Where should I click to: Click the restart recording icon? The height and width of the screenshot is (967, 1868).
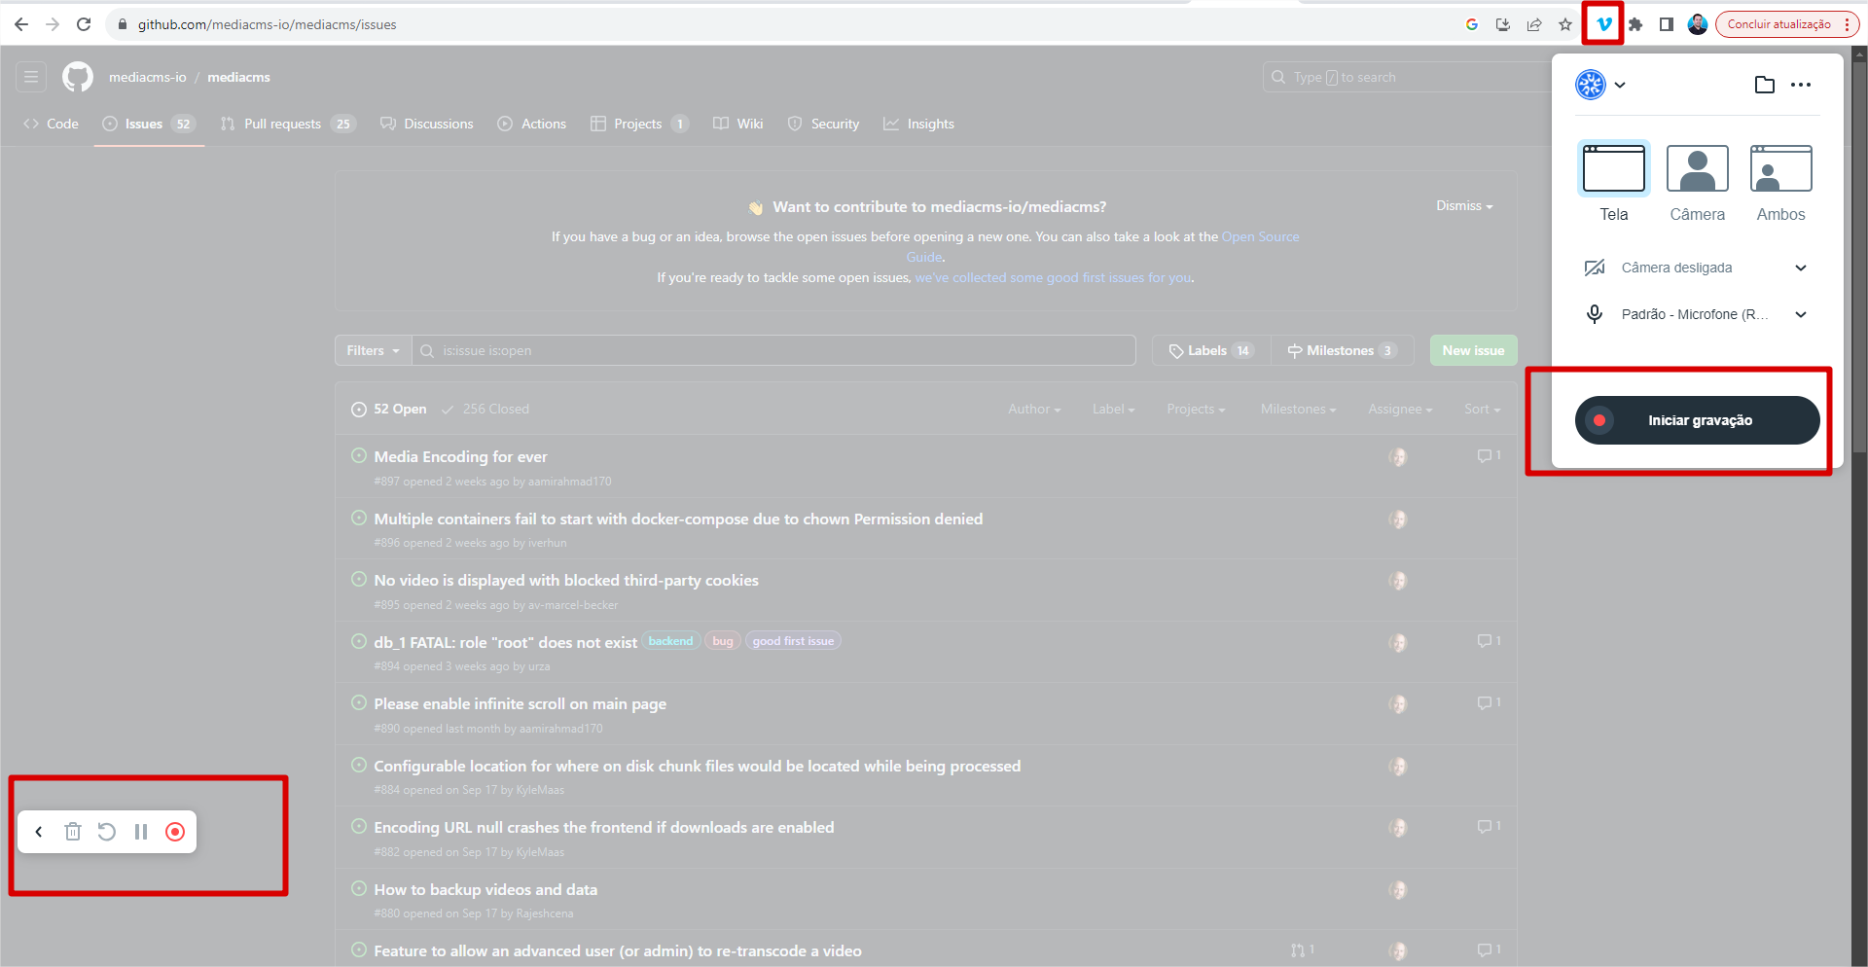(107, 832)
